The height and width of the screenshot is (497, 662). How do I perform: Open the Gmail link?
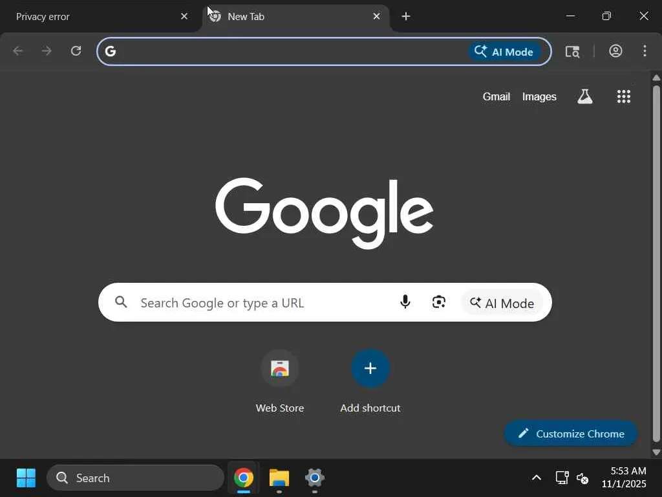[496, 97]
